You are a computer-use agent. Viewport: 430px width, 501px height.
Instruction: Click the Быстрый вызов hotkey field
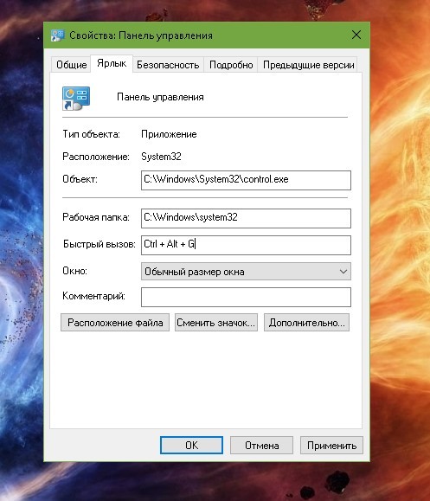point(246,245)
